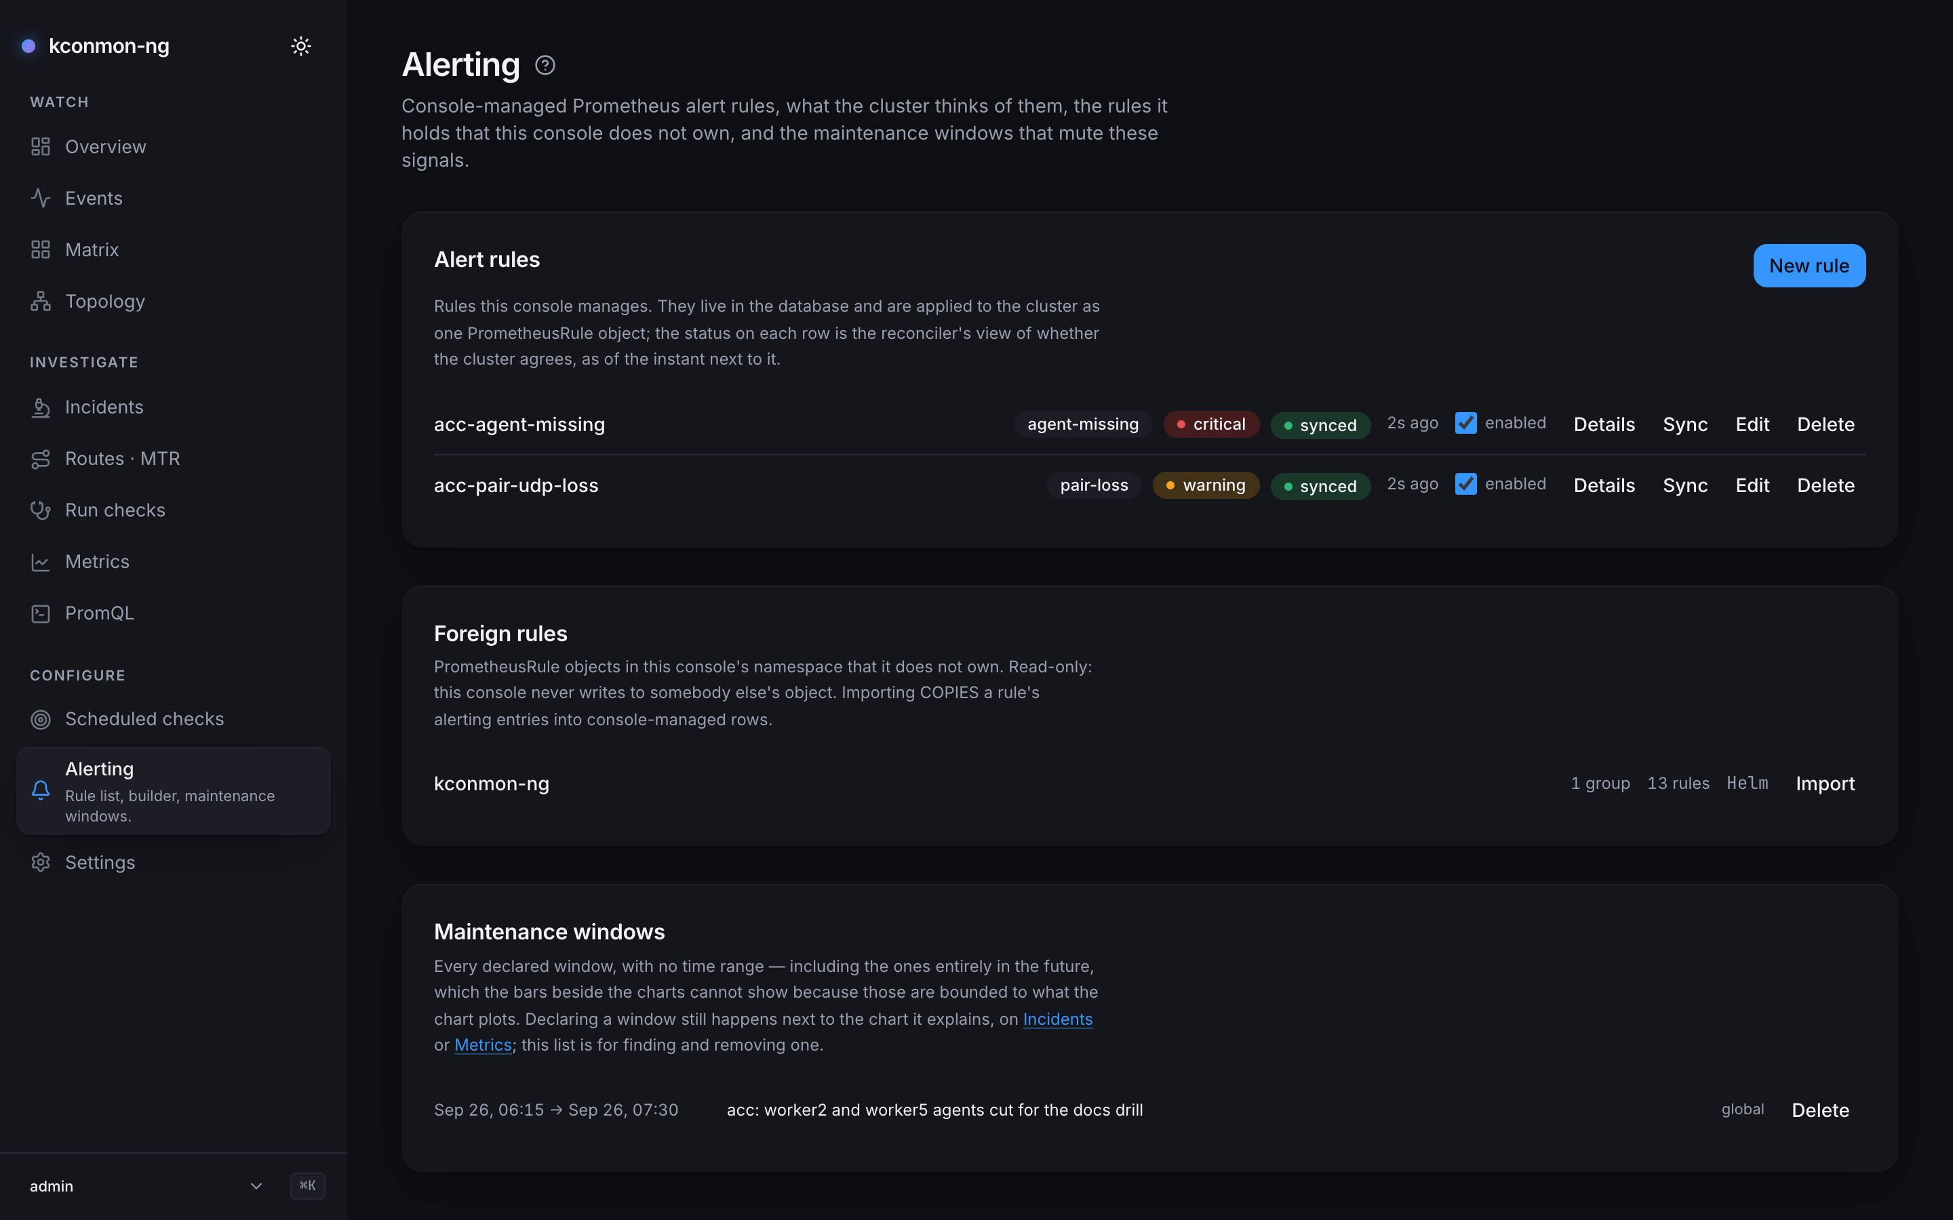Image resolution: width=1953 pixels, height=1220 pixels.
Task: Click the Topology network icon
Action: (x=41, y=302)
